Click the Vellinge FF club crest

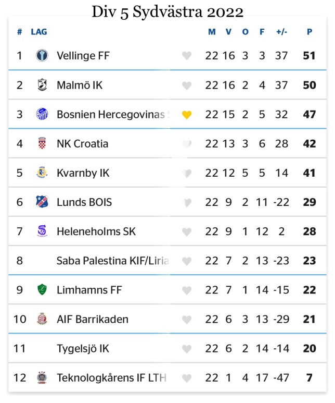pyautogui.click(x=42, y=55)
